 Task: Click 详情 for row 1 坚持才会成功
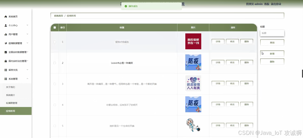(218, 42)
